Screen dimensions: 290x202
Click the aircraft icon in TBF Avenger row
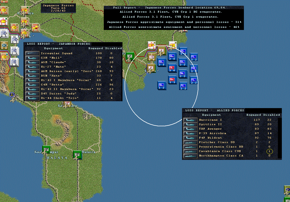[x=190, y=129]
